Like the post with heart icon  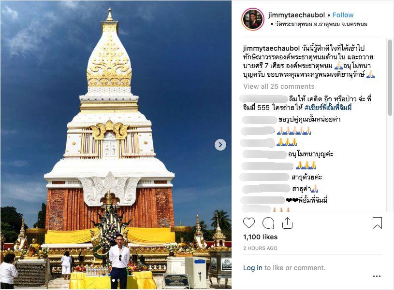[249, 223]
